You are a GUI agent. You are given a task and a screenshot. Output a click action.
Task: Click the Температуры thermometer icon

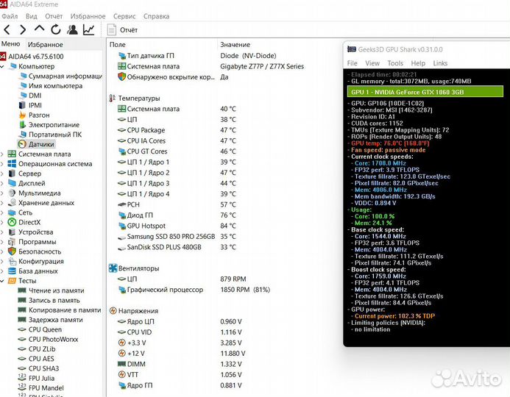point(113,98)
